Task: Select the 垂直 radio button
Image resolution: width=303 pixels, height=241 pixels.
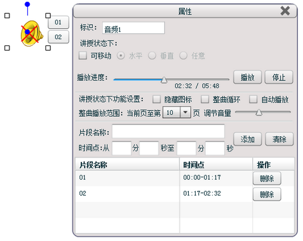Action: tap(152, 56)
